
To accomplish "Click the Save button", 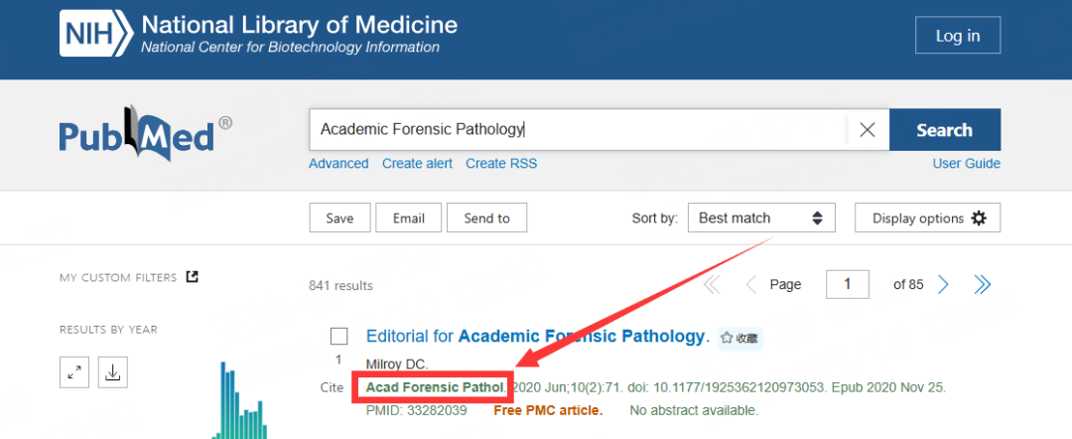I will point(339,219).
